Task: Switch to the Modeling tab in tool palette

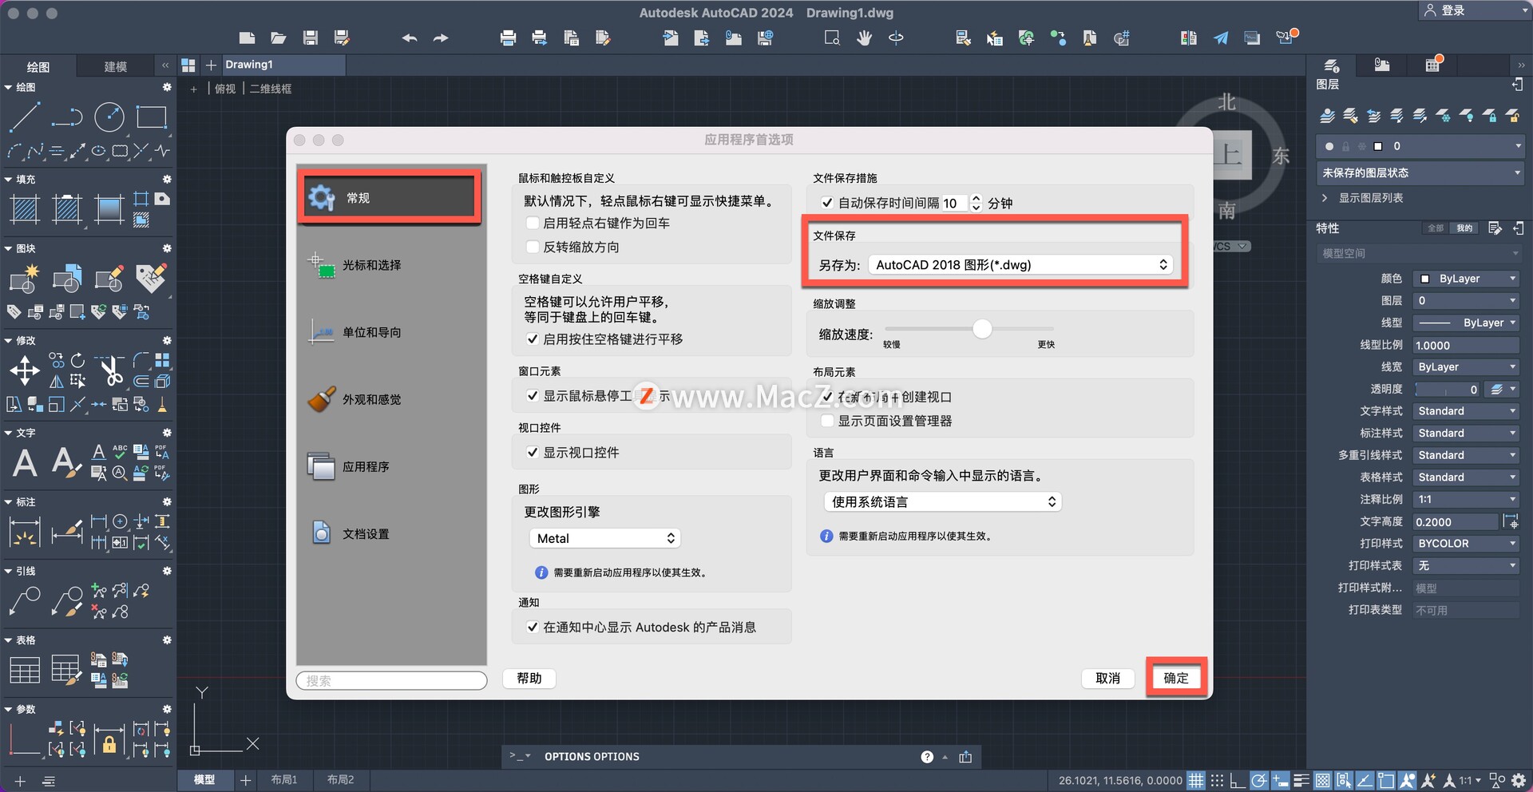Action: (x=115, y=66)
